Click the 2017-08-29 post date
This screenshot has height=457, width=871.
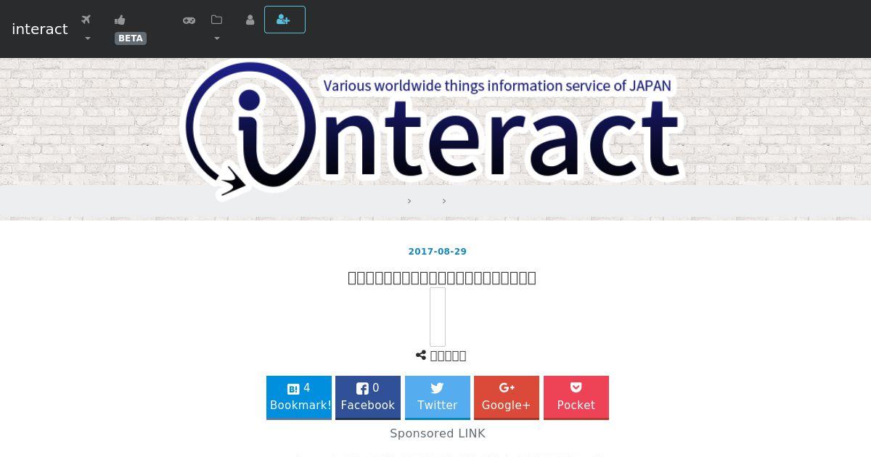[x=438, y=252]
